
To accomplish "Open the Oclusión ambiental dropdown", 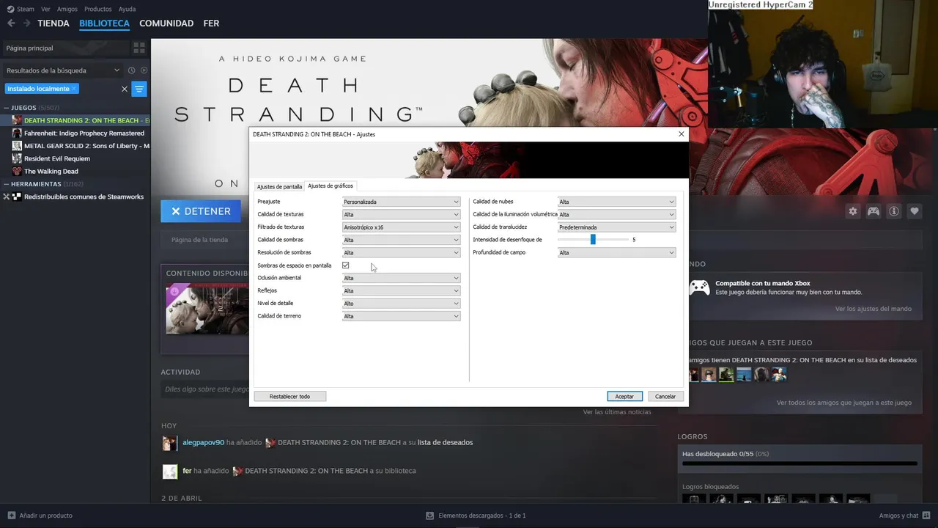I will click(x=401, y=278).
